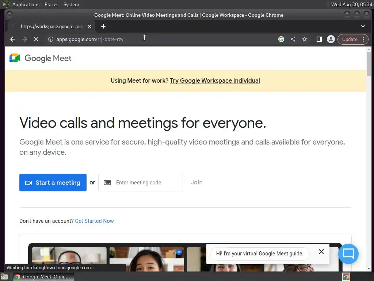
Task: Select Google Meet window in taskbar
Action: [x=43, y=277]
